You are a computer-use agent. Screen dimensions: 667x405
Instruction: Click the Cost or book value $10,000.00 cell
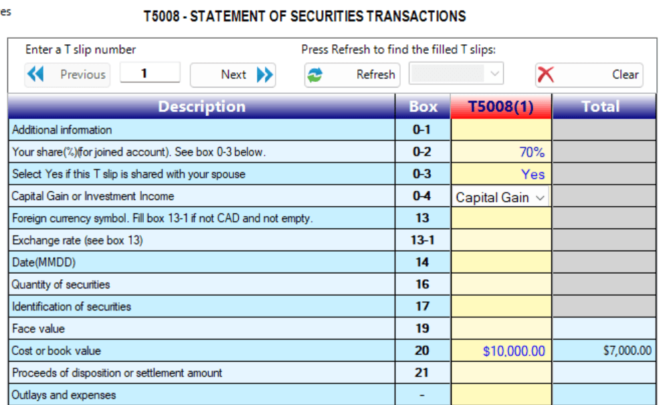[501, 351]
